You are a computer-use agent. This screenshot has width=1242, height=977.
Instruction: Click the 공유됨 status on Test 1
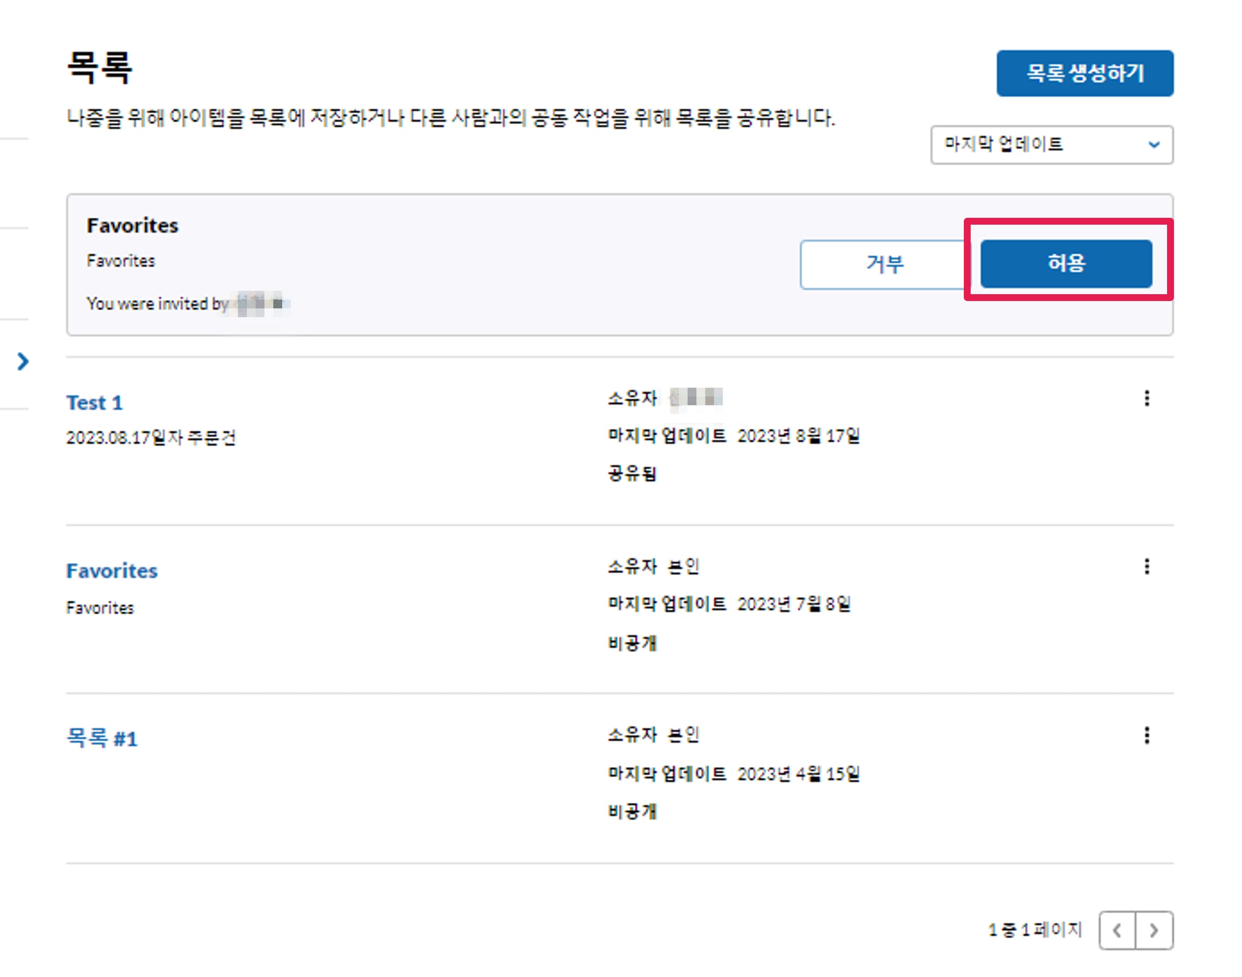click(x=632, y=474)
